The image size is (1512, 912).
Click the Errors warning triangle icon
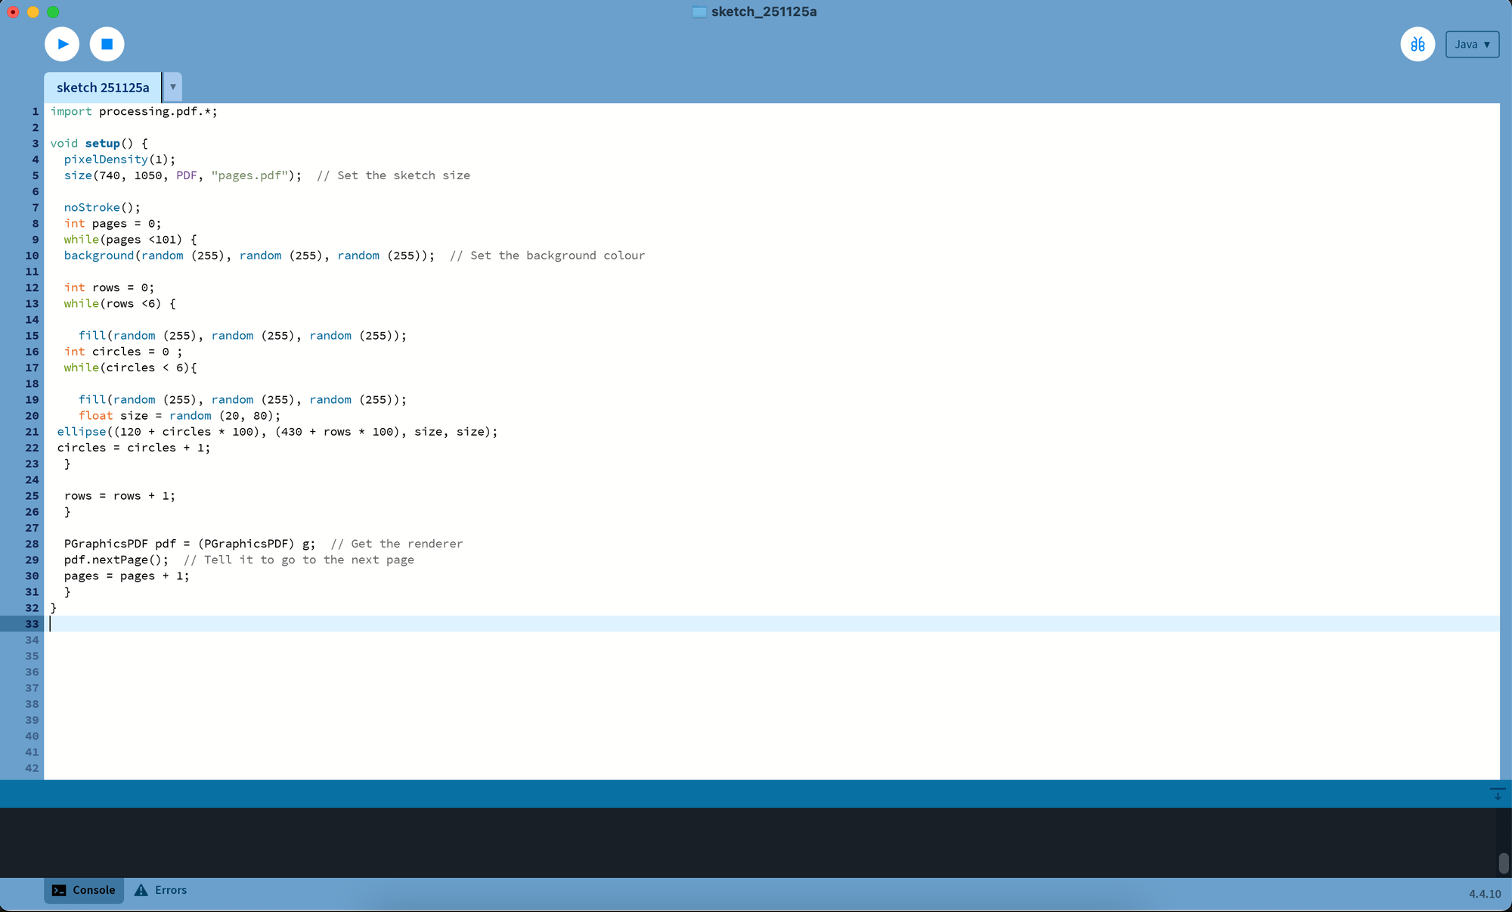coord(141,890)
